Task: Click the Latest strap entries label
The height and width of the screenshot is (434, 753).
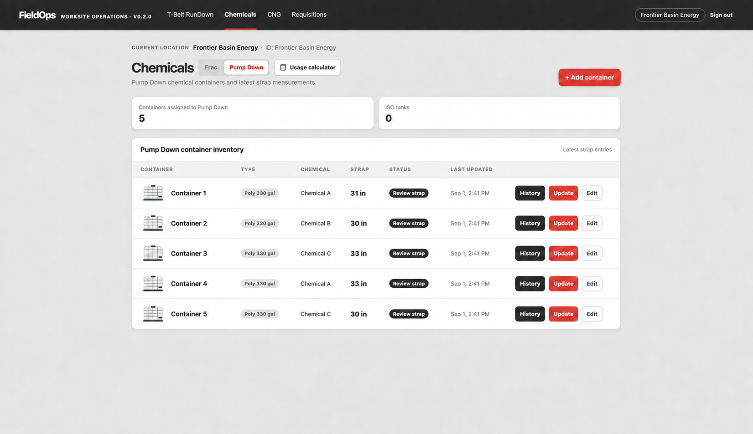Action: point(587,149)
